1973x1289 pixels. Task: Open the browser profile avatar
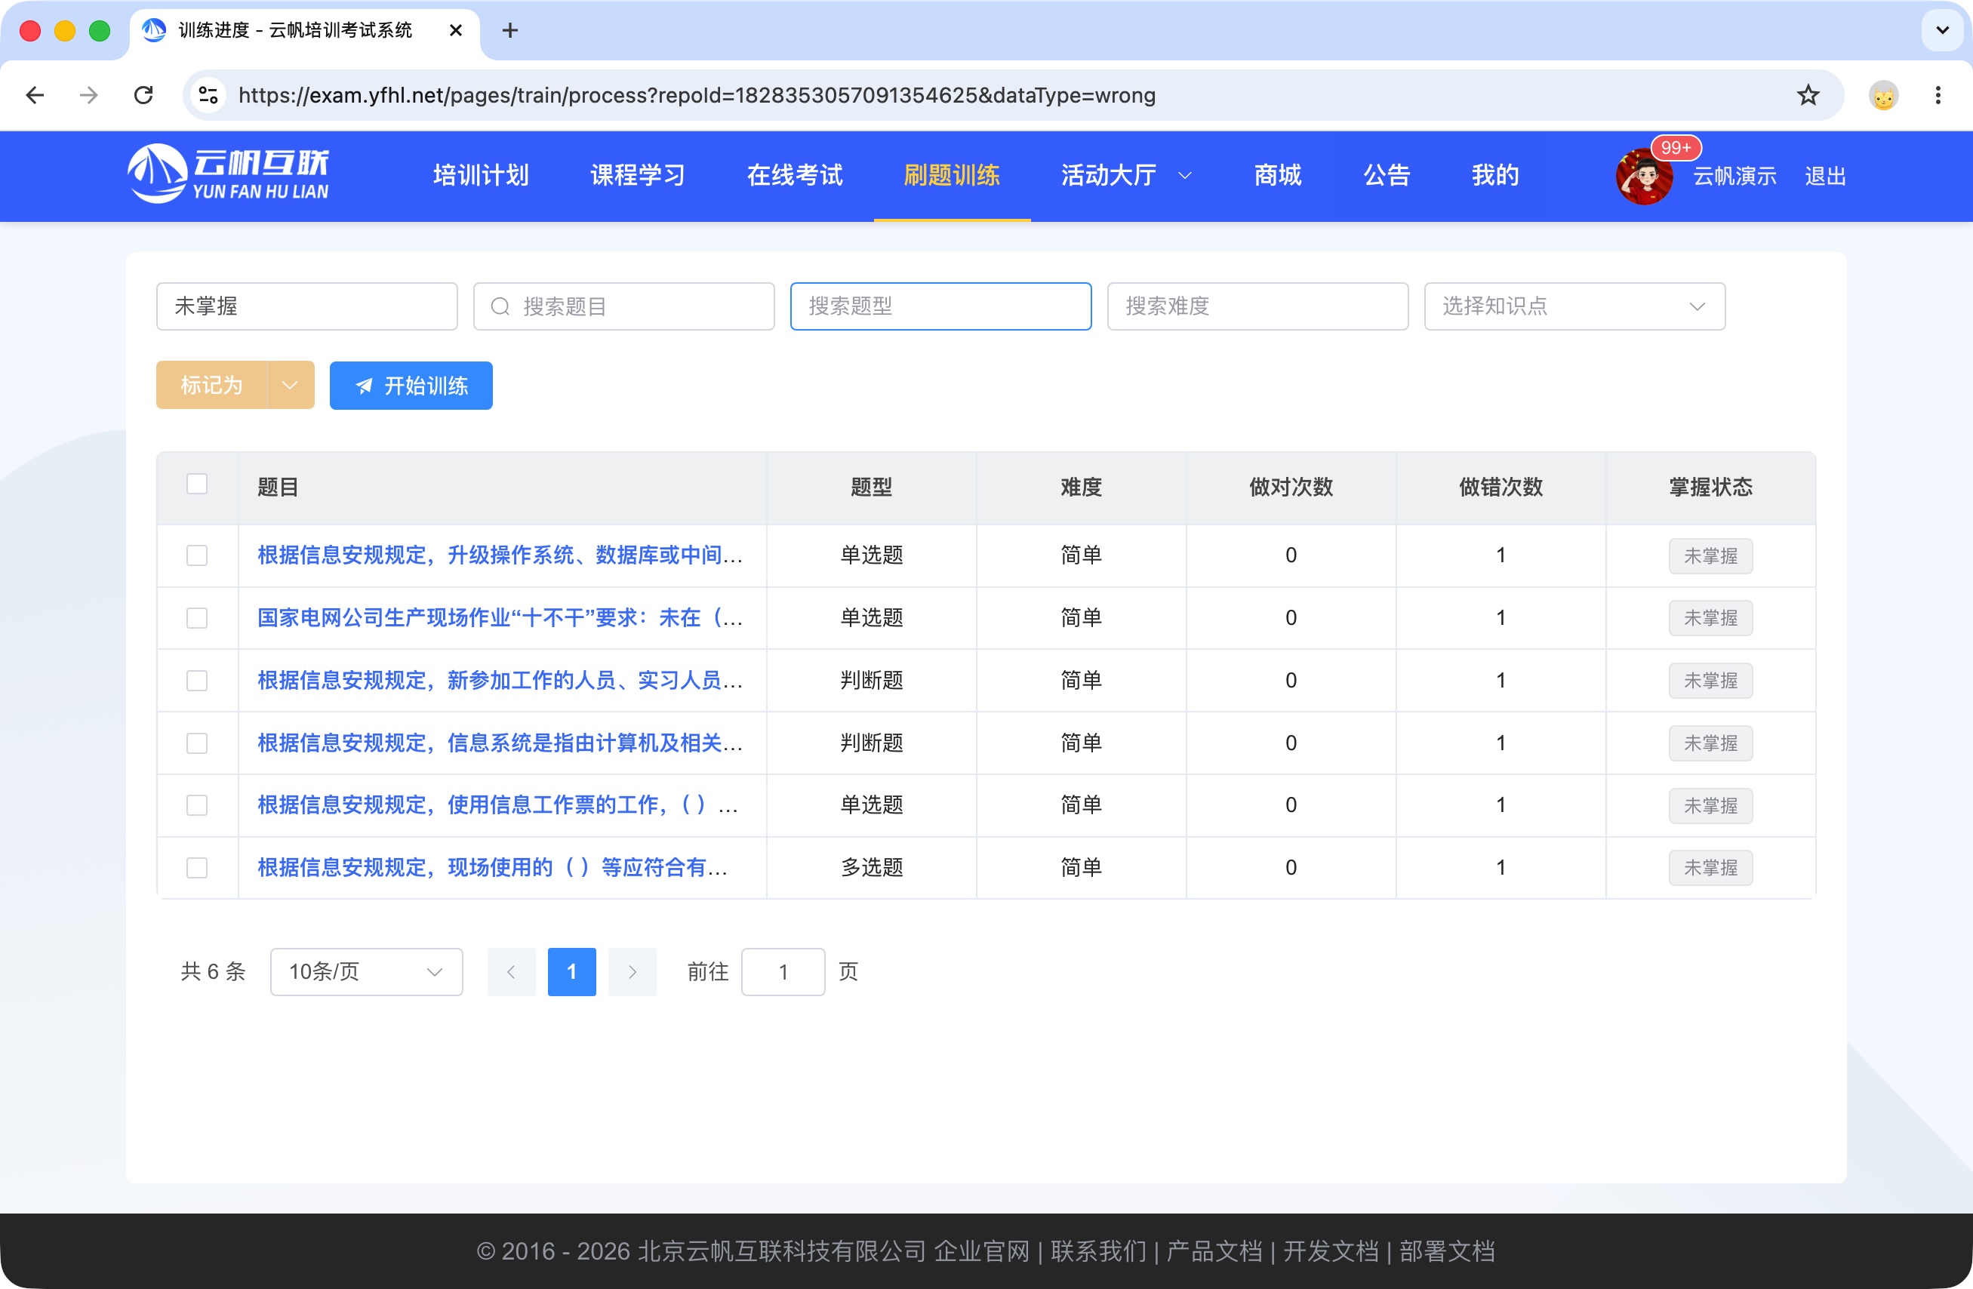(1883, 95)
